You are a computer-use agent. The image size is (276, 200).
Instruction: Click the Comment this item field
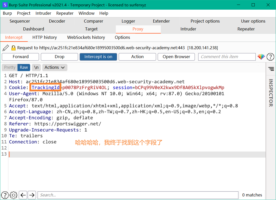(x=227, y=57)
